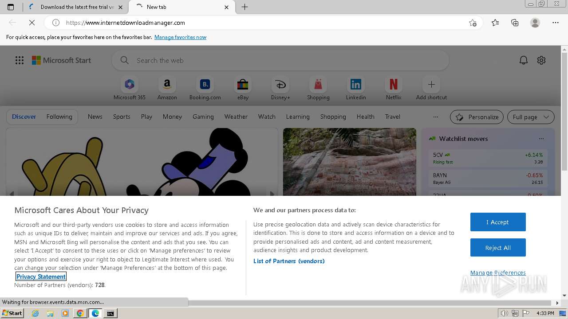This screenshot has width=568, height=319.
Task: Open Edge settings and more menu
Action: pyautogui.click(x=556, y=23)
